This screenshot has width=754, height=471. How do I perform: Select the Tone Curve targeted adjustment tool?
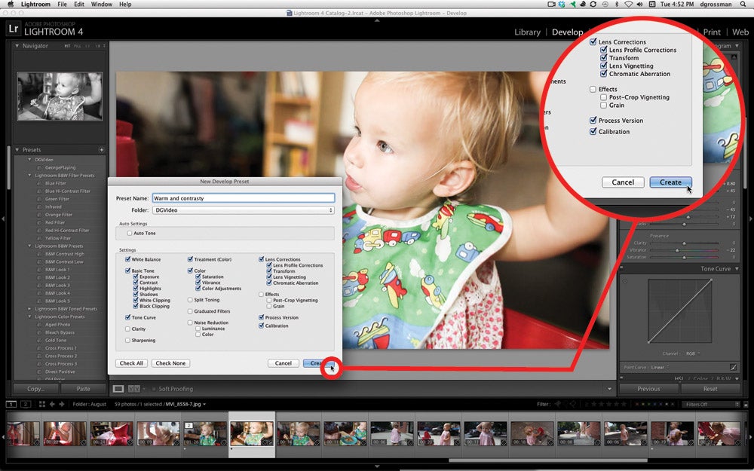(624, 280)
